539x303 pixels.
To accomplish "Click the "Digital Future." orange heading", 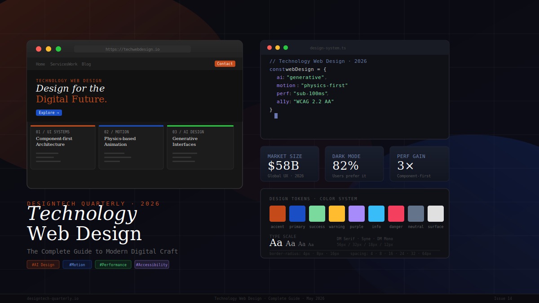I will (x=71, y=99).
